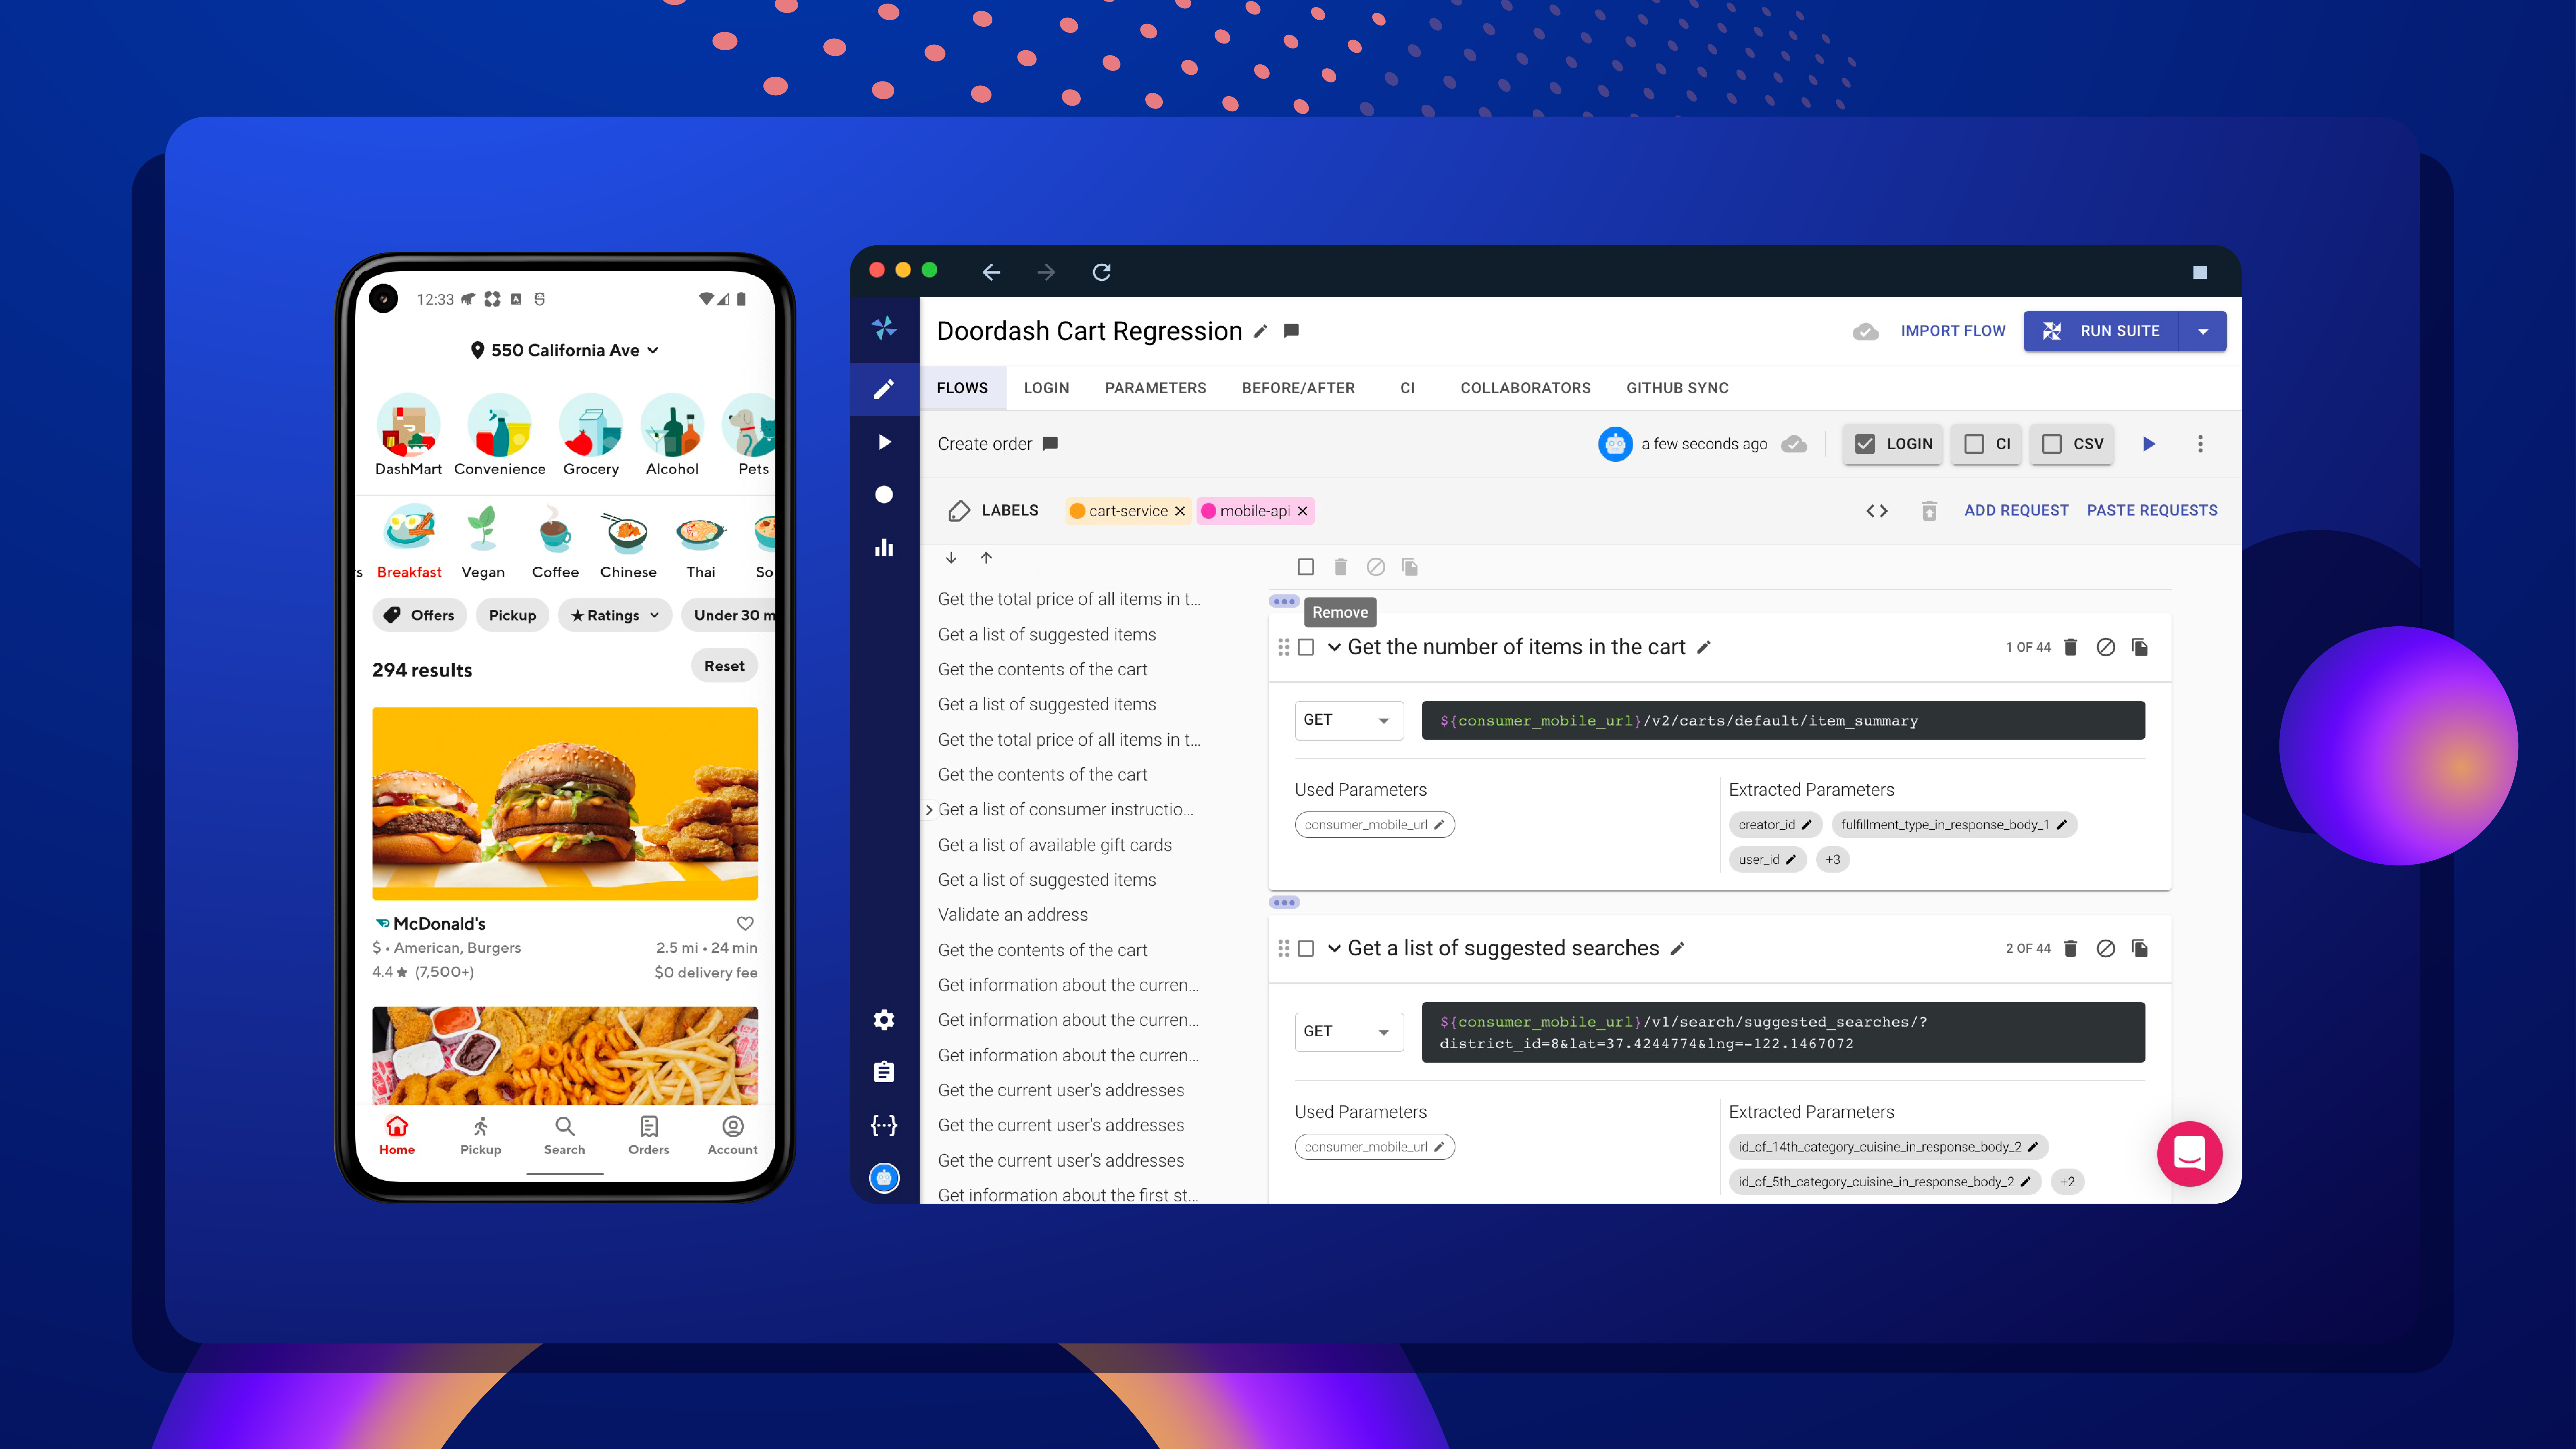Screen dimensions: 2576x1449
Task: Click the pencil edit icon in left sidebar
Action: coord(884,389)
